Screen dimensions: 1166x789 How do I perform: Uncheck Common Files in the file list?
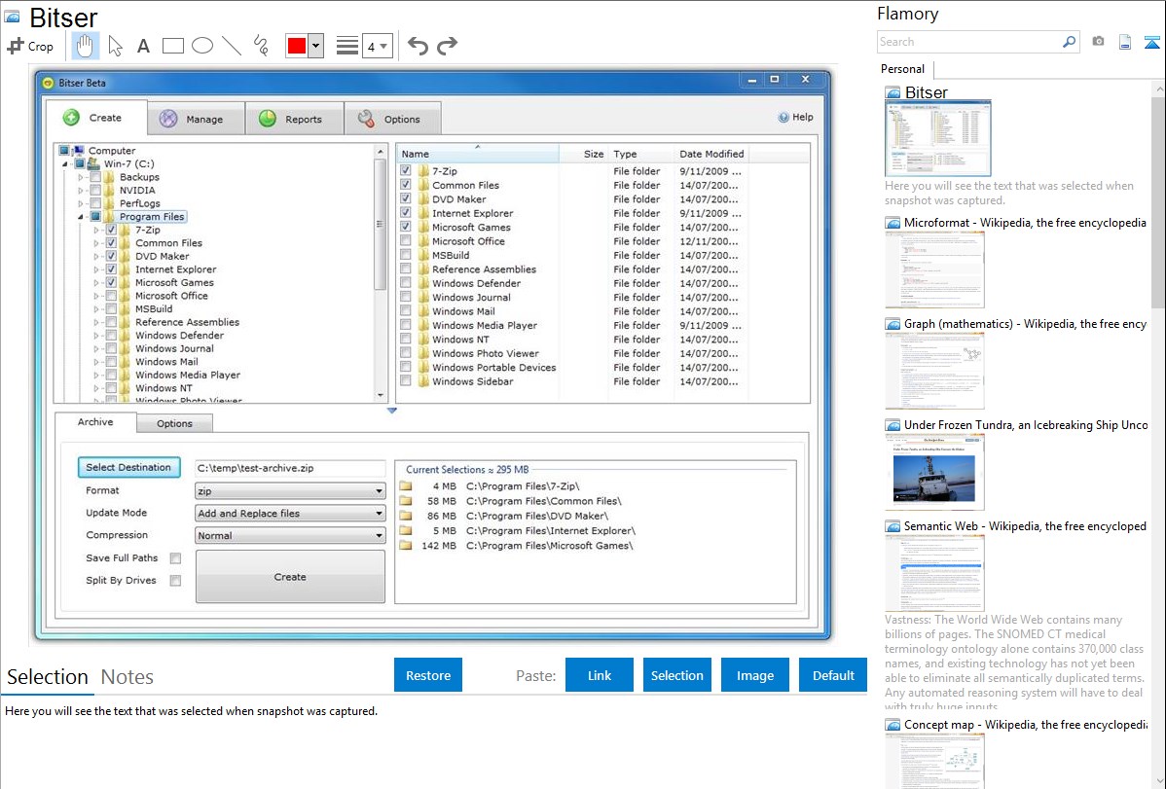click(x=405, y=185)
